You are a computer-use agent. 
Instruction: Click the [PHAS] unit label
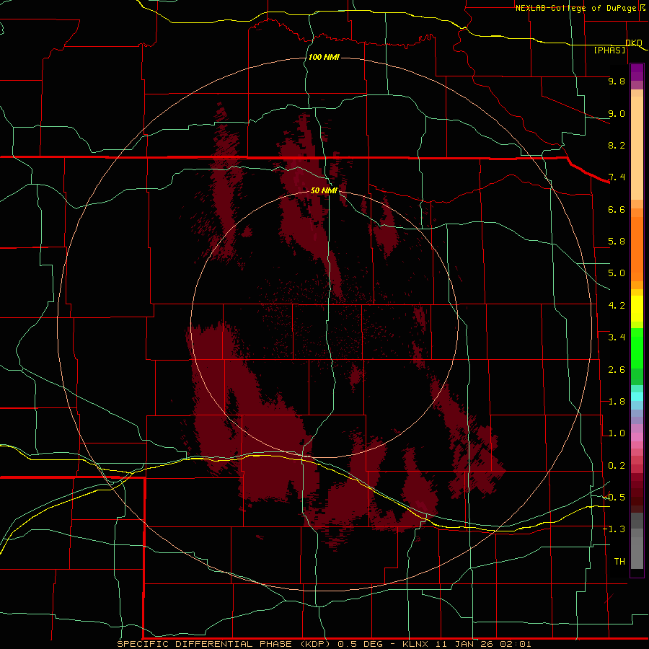610,50
